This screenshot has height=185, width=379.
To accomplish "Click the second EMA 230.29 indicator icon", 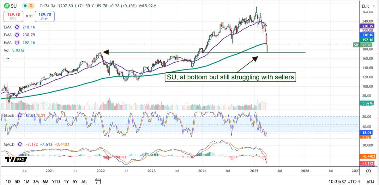I will click(x=17, y=35).
